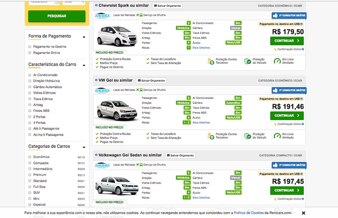Enable Ar Condicionado filter

(x=30, y=75)
